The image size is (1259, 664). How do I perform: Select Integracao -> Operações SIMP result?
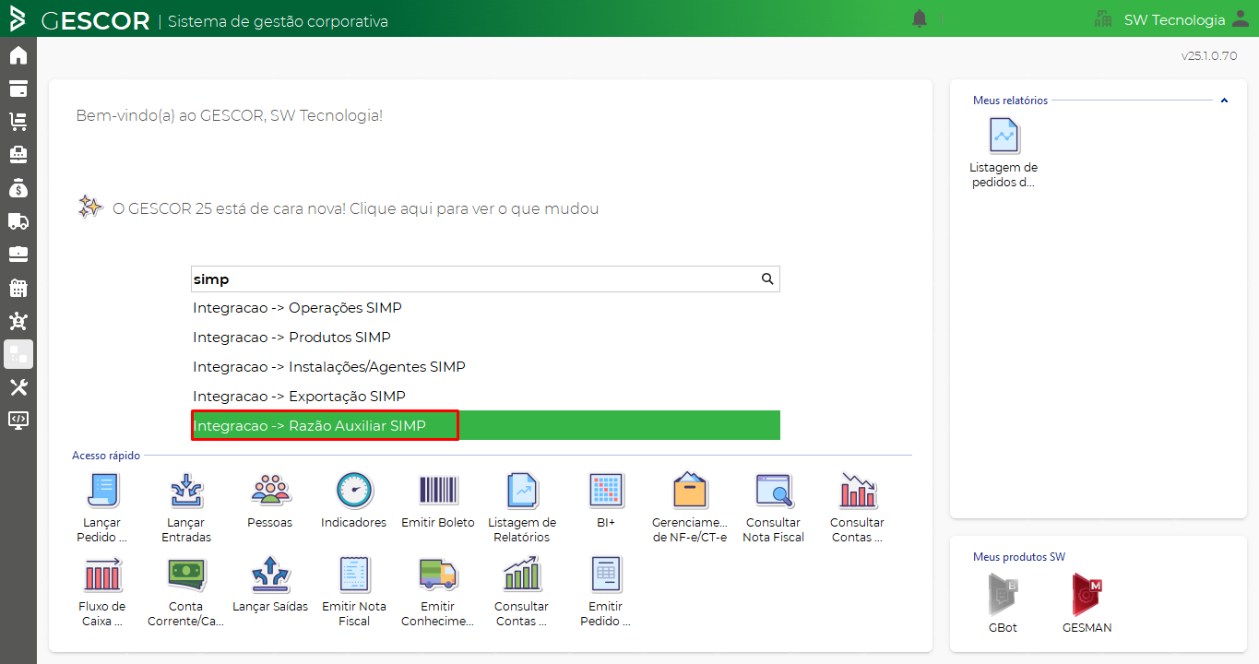485,308
